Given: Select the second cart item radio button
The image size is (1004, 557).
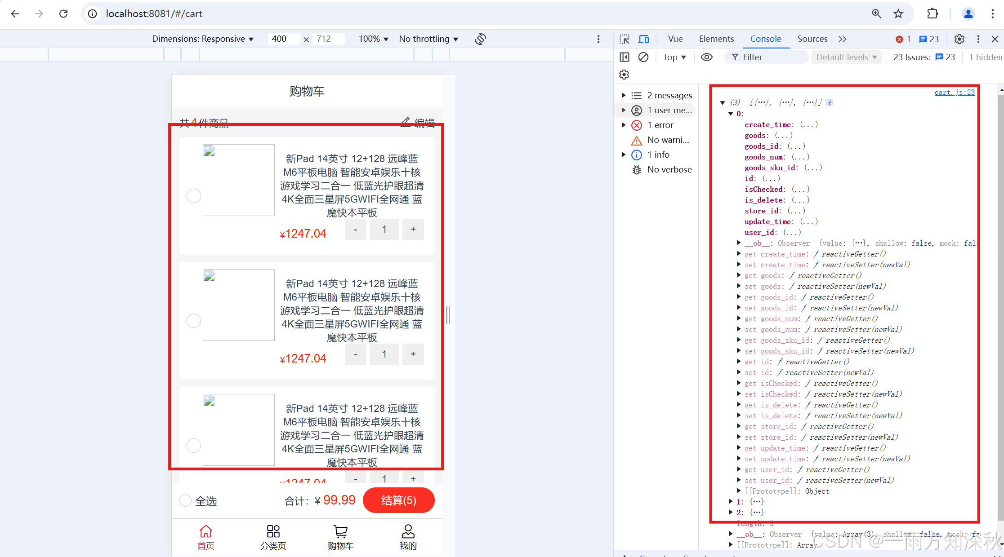Looking at the screenshot, I should click(194, 321).
